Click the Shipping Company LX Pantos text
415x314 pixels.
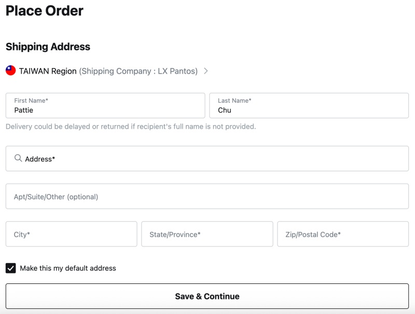[x=138, y=71]
